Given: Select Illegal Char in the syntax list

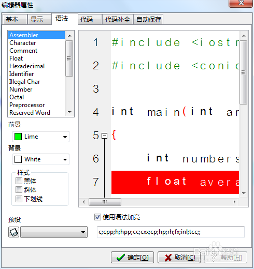Looking at the screenshot, I should 37,82.
